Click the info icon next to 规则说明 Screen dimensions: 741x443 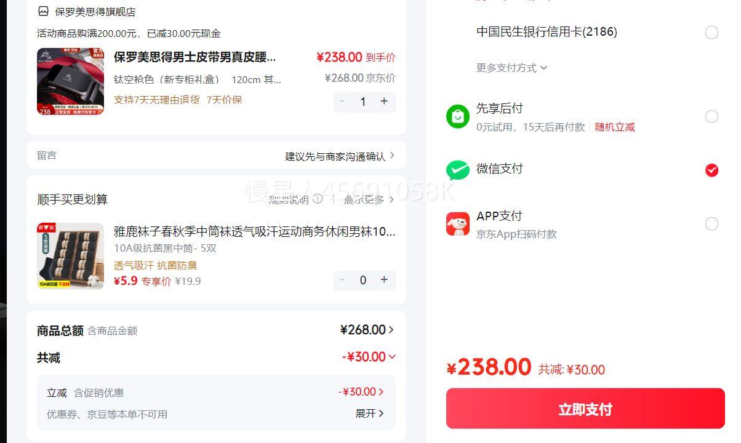point(318,199)
